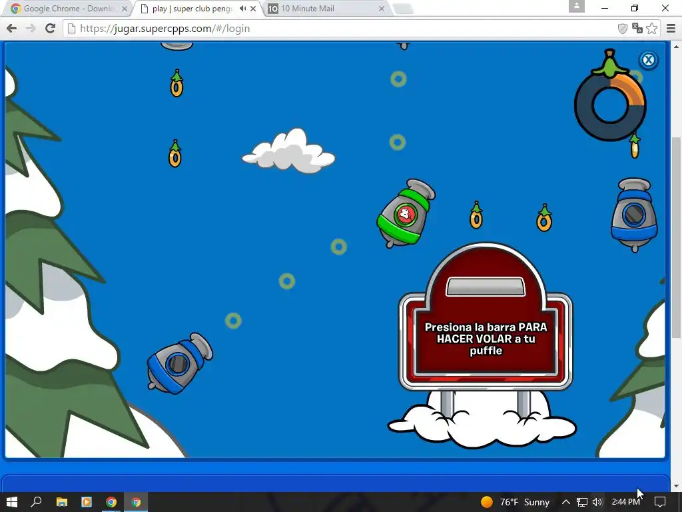The image size is (682, 512).
Task: Click the scrollbar down arrow
Action: [675, 486]
